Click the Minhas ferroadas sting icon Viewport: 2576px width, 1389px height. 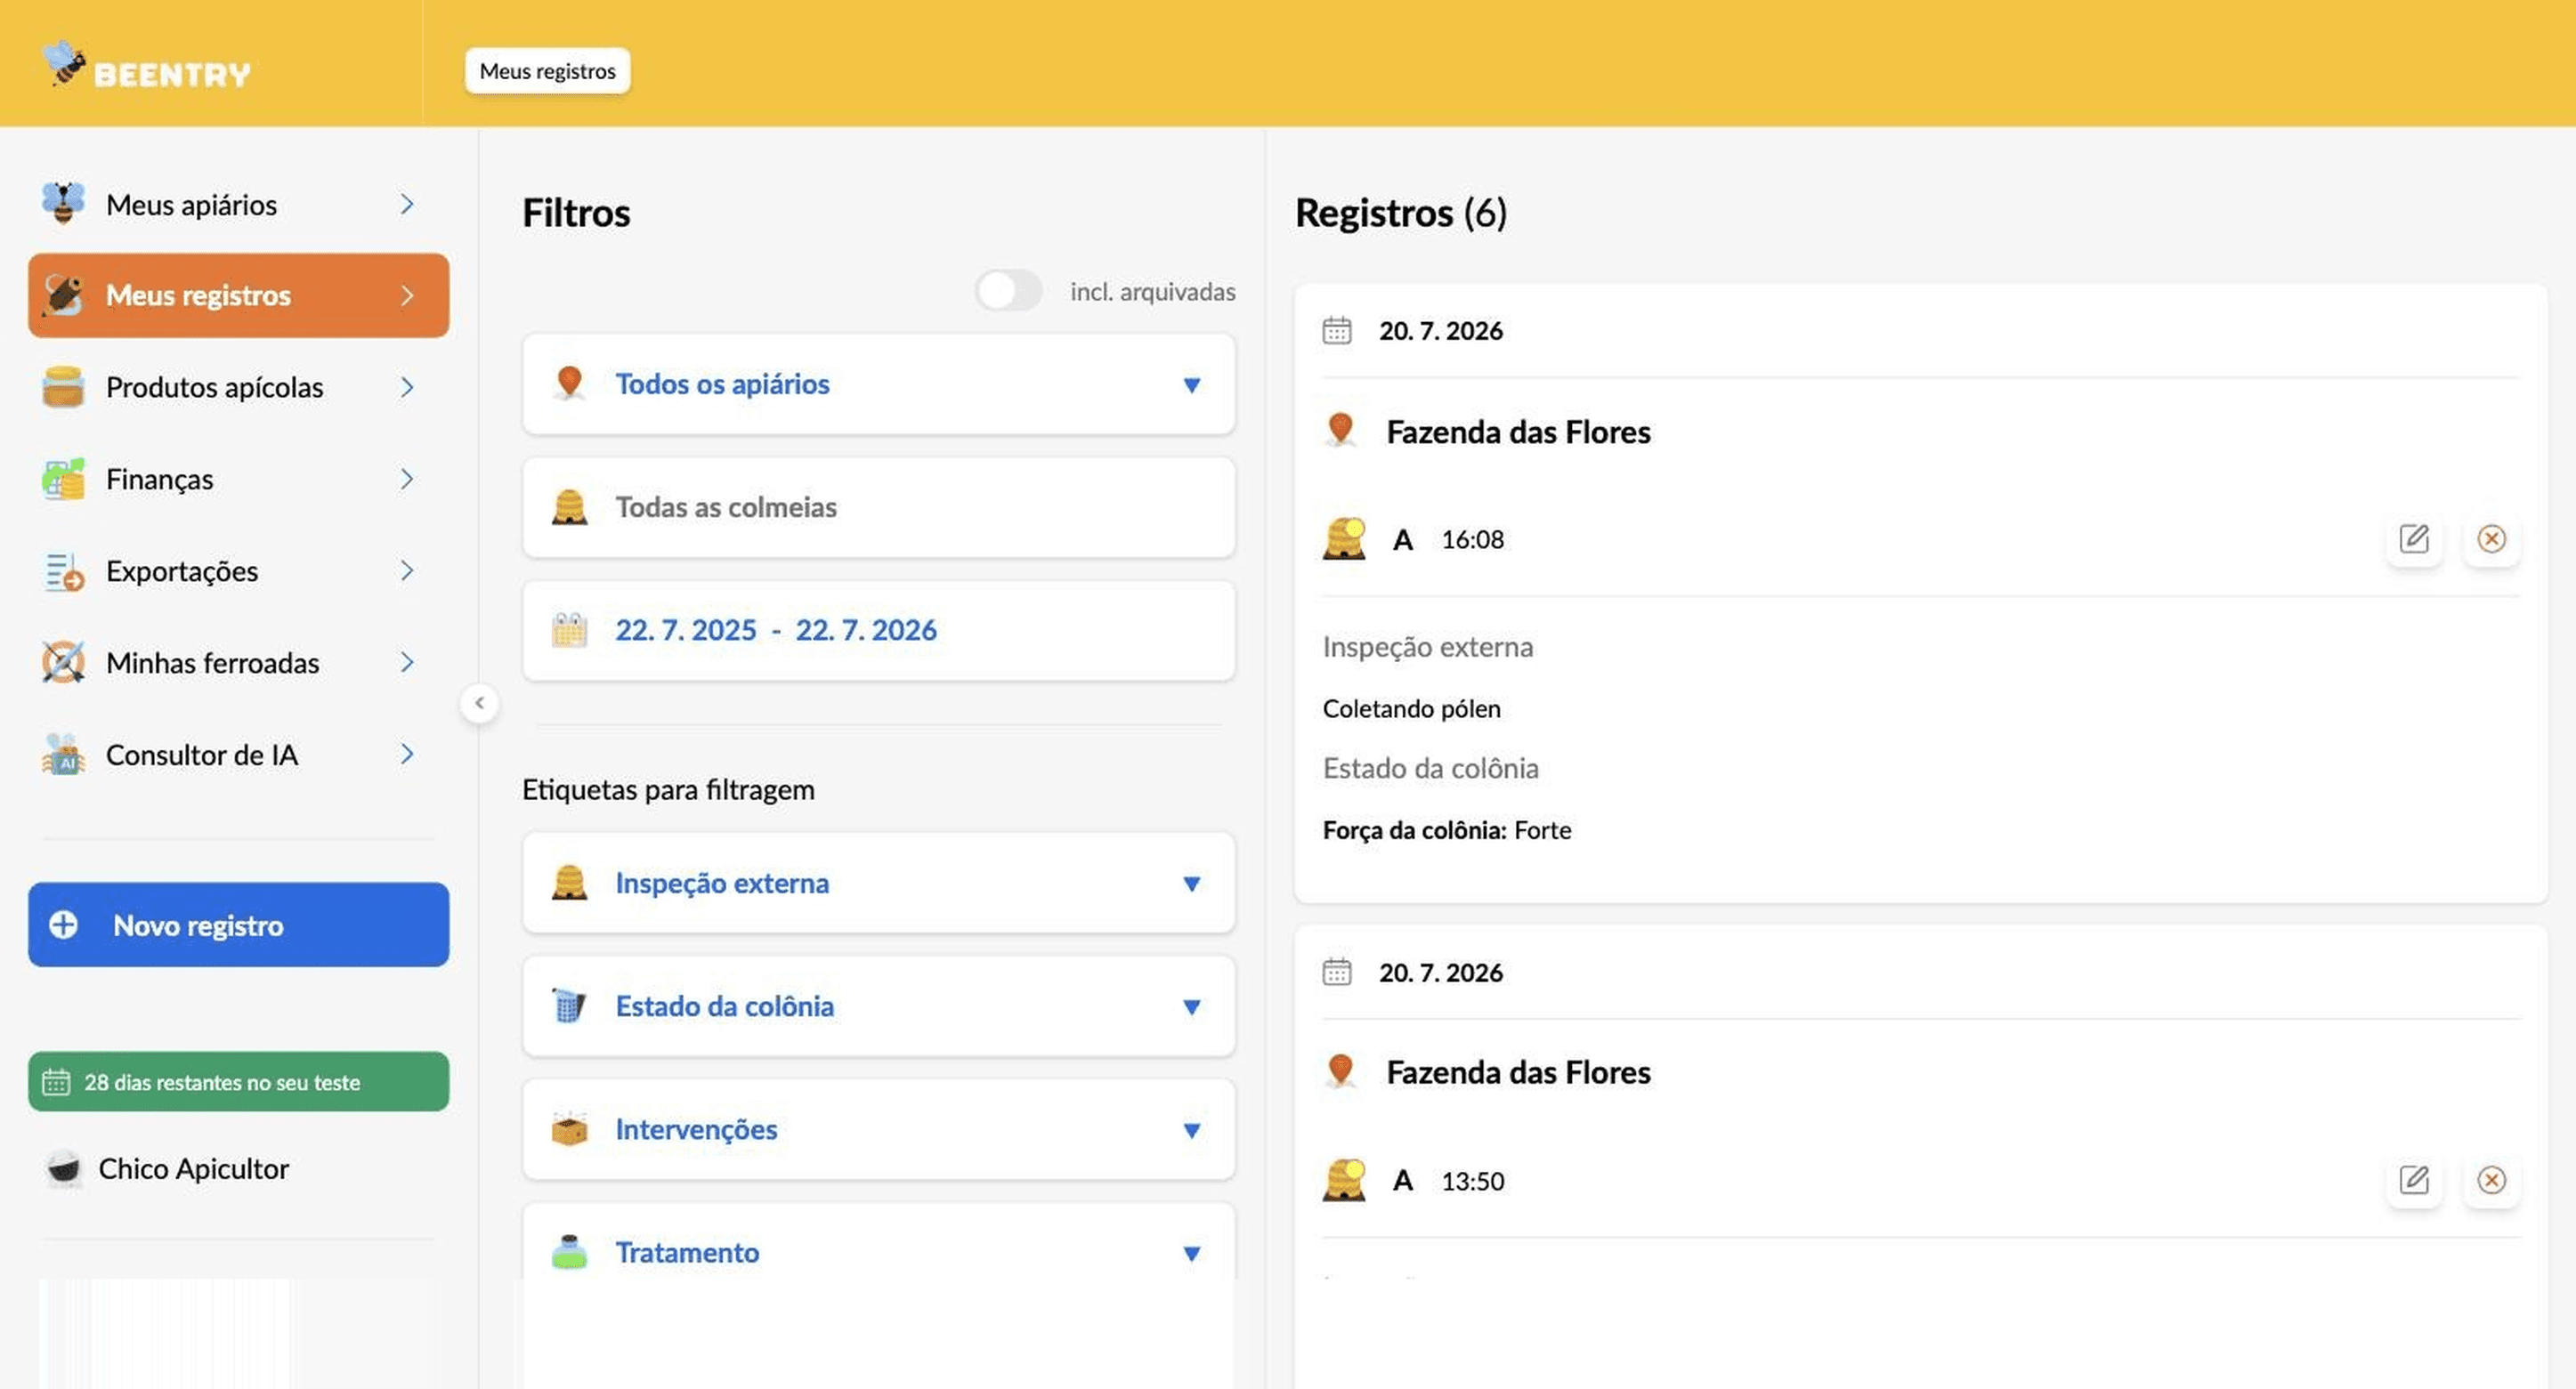point(63,662)
